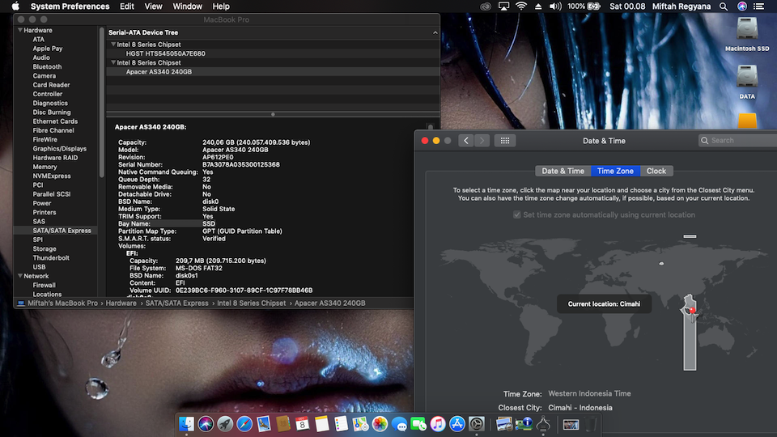The image size is (777, 437).
Task: Switch to the Date & Time tab
Action: (x=563, y=171)
